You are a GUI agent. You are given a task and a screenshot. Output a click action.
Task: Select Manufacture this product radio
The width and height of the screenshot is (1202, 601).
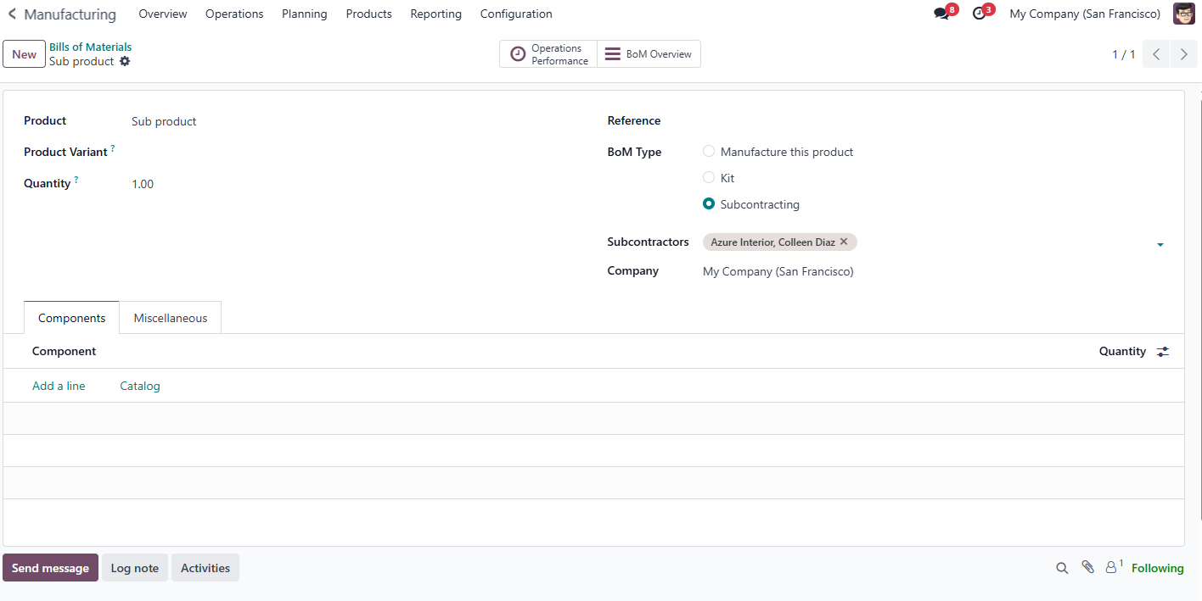709,151
